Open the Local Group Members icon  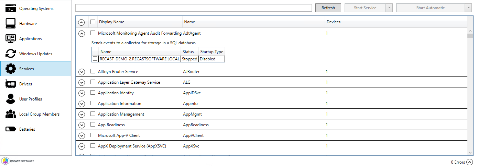coord(11,114)
